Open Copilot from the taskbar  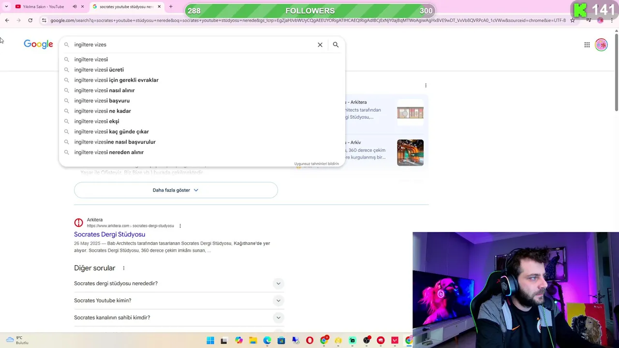[239, 340]
